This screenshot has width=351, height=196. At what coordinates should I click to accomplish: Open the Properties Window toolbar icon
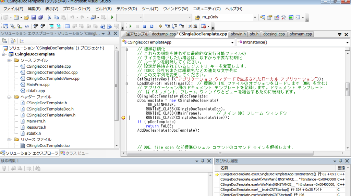pyautogui.click(x=269, y=17)
